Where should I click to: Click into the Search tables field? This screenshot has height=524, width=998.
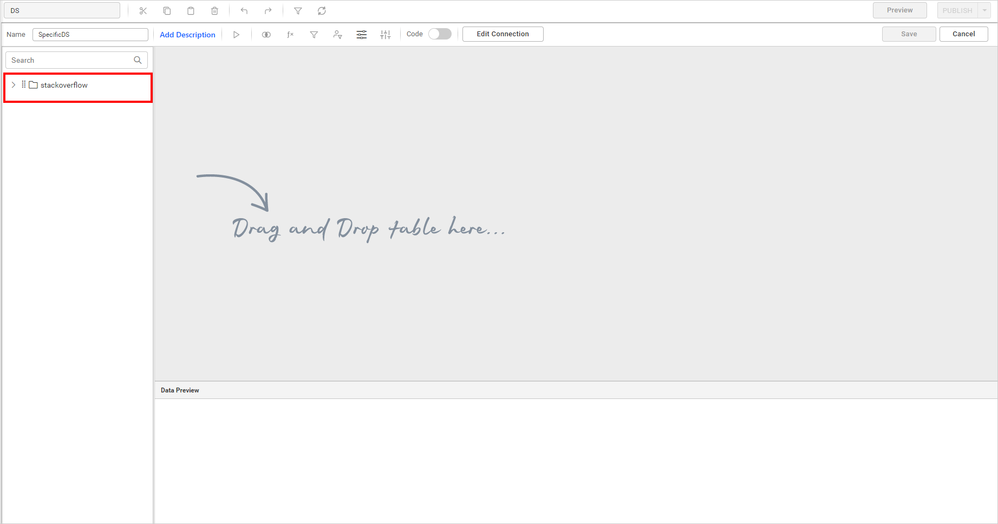(70, 60)
